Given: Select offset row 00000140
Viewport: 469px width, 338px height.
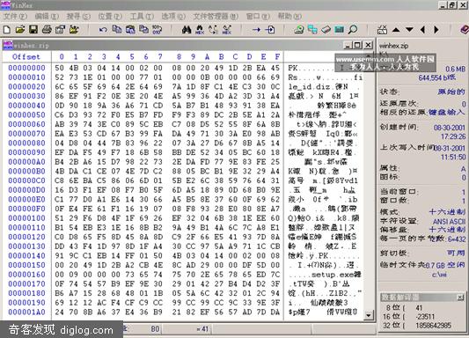Looking at the screenshot, I should coord(26,256).
